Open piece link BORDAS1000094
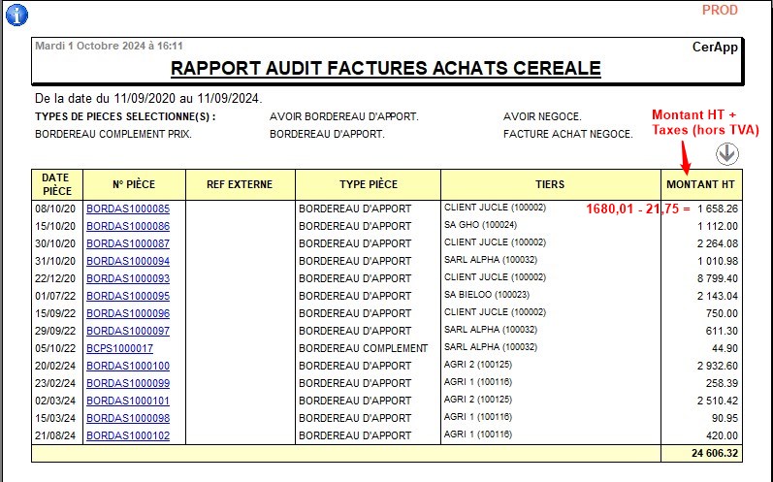 [127, 261]
